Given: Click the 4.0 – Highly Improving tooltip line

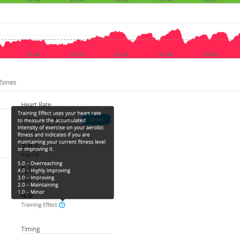Looking at the screenshot, I should (44, 171).
